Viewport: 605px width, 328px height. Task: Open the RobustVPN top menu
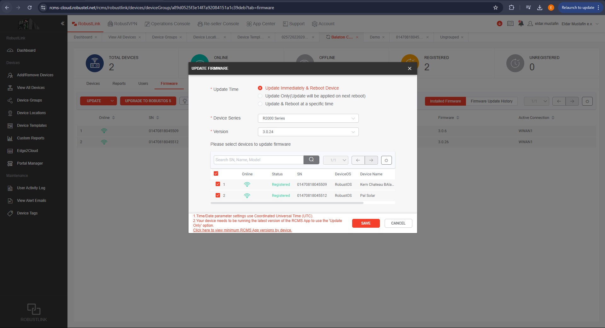point(122,24)
